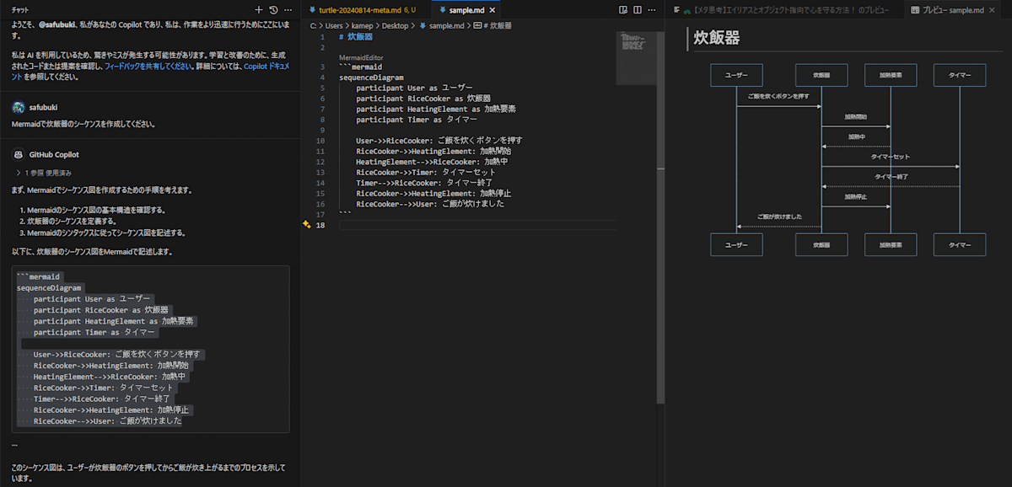The width and height of the screenshot is (1012, 487).
Task: Click markdown file icon on turtle-20240814-meta.md tab
Action: [x=314, y=10]
